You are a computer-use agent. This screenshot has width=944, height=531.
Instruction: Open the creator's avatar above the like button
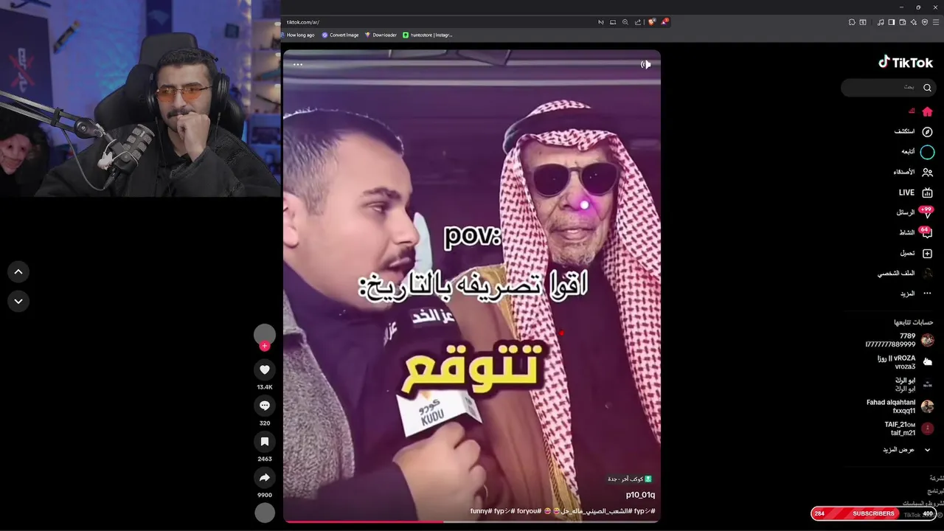coord(265,334)
